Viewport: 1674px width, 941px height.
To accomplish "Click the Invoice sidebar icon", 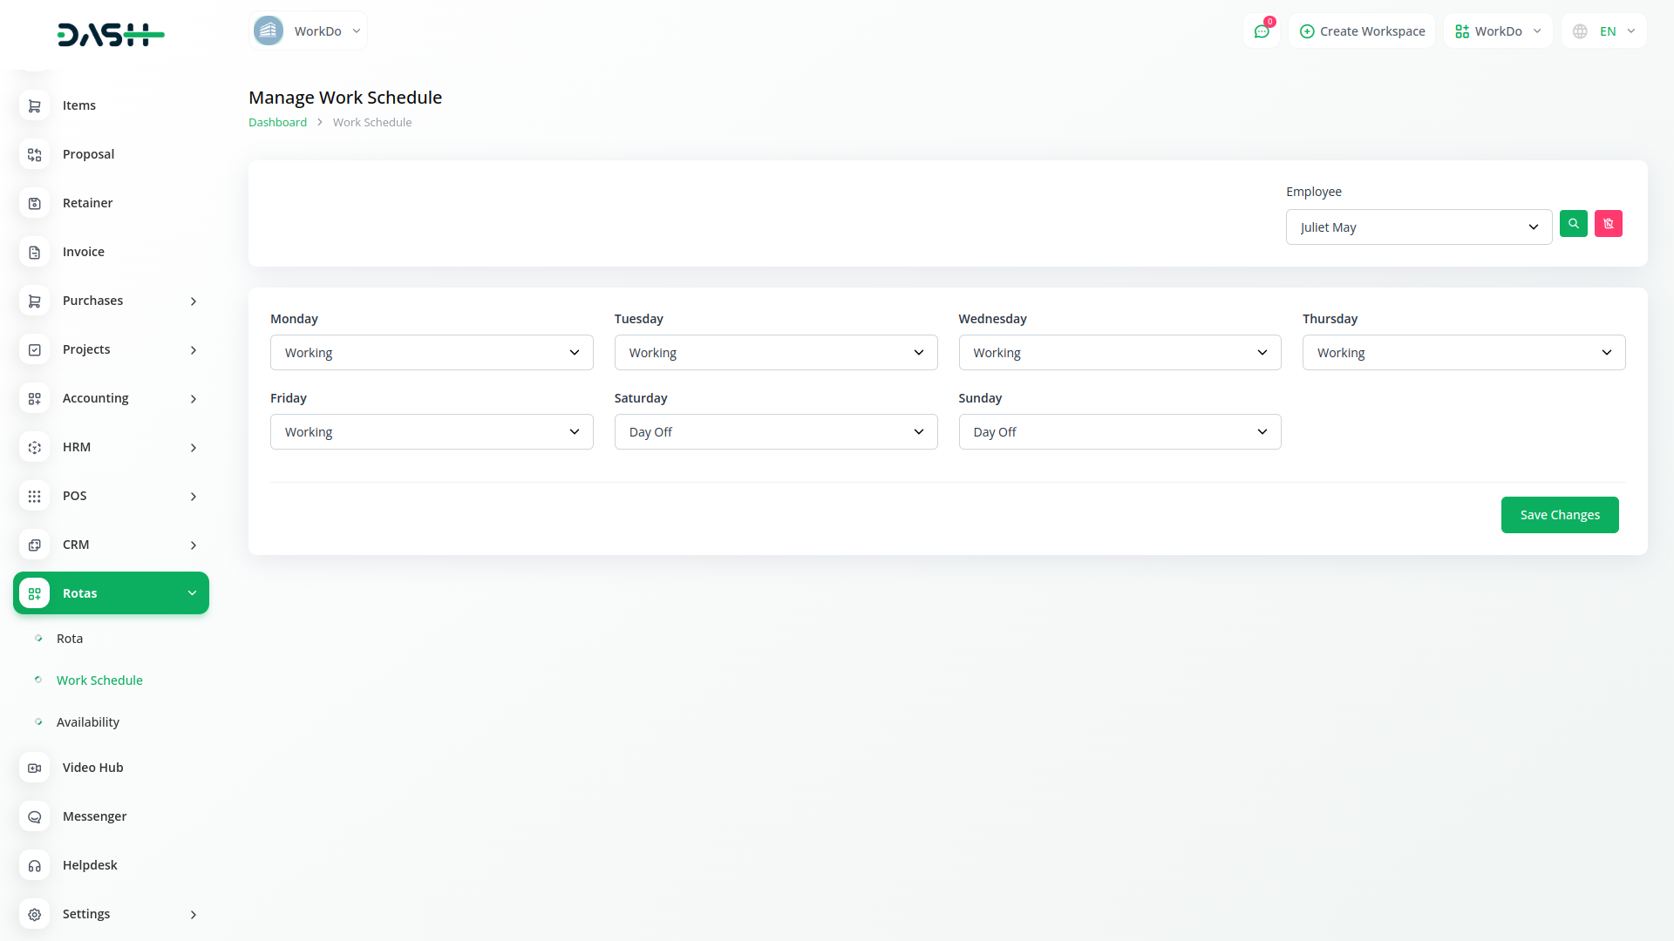I will click(35, 252).
